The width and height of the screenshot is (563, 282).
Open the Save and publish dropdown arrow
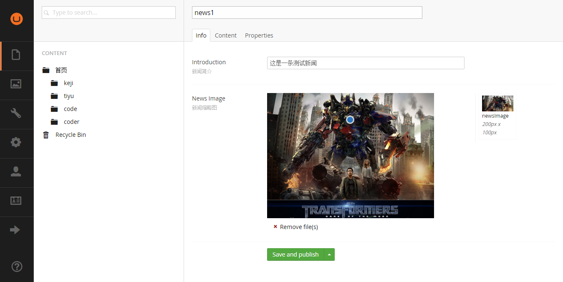[x=329, y=254]
